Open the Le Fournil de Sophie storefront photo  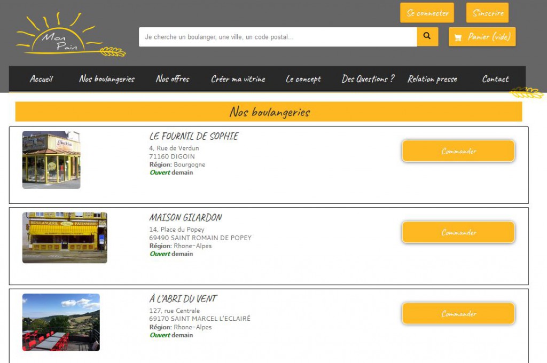[51, 160]
